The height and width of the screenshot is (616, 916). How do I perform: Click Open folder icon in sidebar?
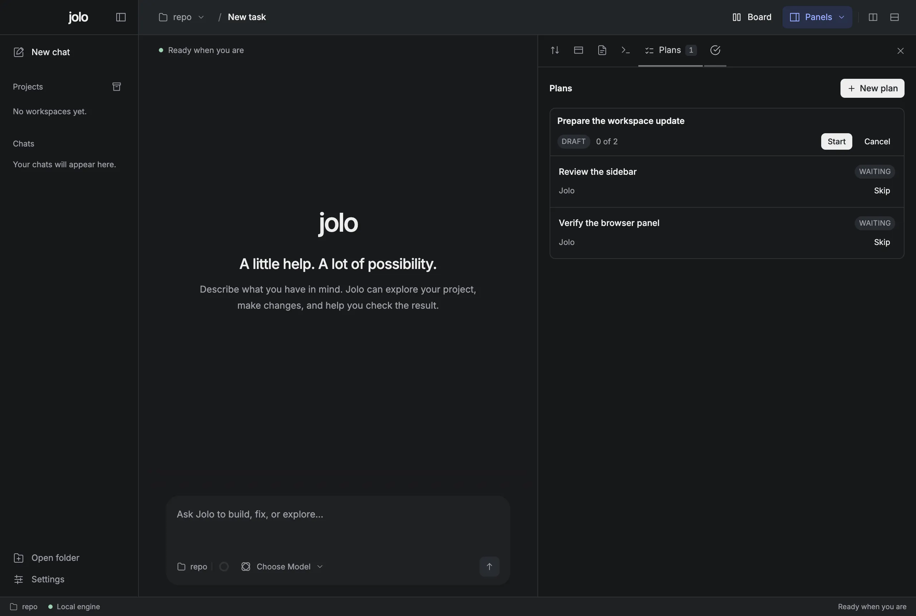(x=19, y=558)
